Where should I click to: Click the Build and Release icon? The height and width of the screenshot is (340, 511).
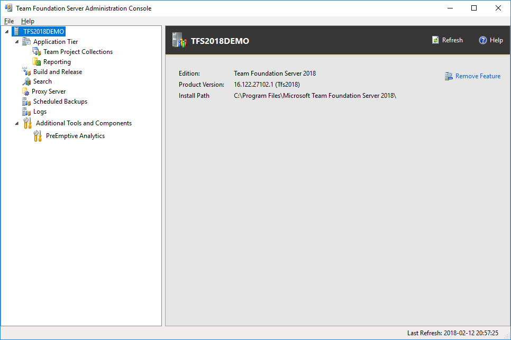tap(26, 71)
